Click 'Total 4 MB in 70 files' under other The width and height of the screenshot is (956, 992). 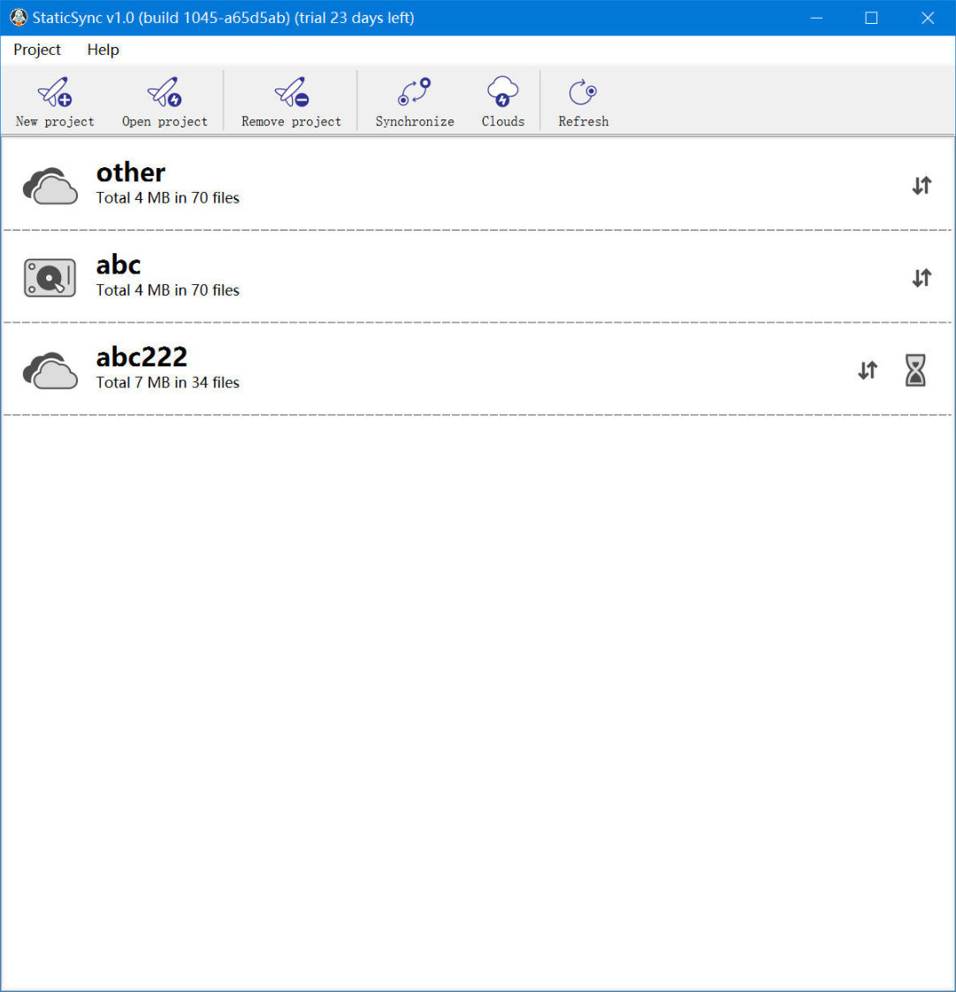[167, 197]
